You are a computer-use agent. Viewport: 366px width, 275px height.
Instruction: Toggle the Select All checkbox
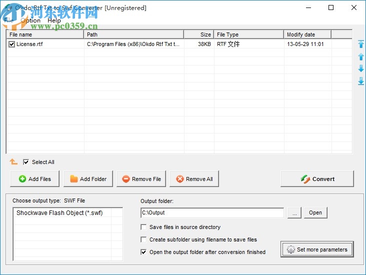pos(26,162)
